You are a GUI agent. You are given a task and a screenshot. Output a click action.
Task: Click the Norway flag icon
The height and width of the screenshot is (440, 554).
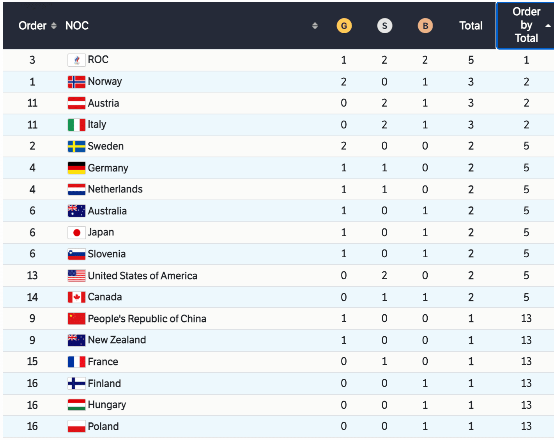tap(76, 82)
